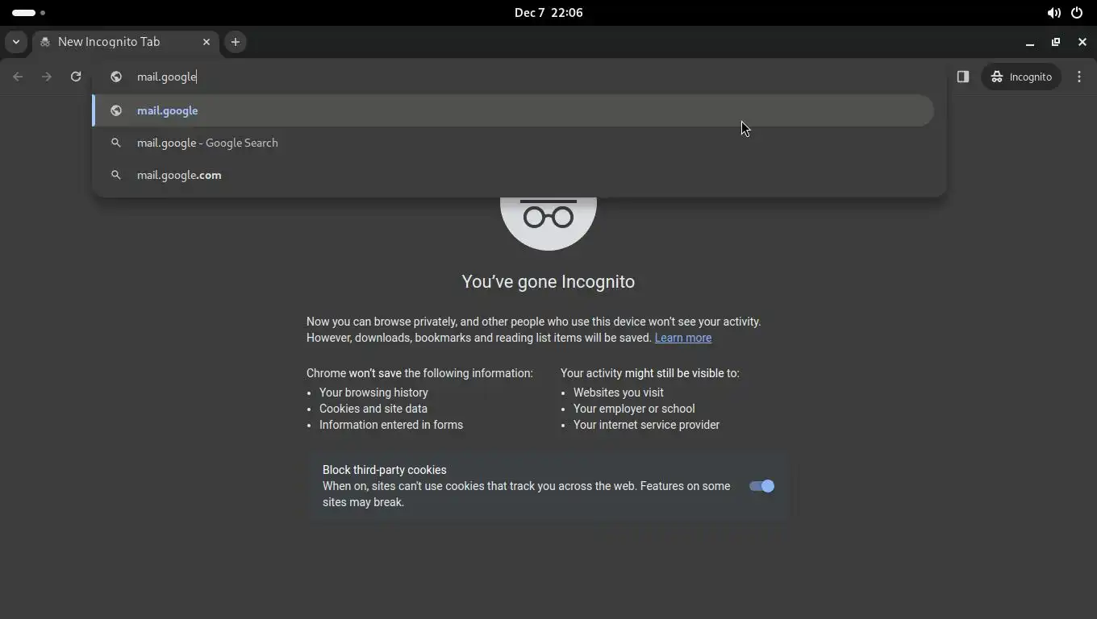Click the "Your internet service provider" bullet
This screenshot has height=619, width=1097.
[646, 425]
